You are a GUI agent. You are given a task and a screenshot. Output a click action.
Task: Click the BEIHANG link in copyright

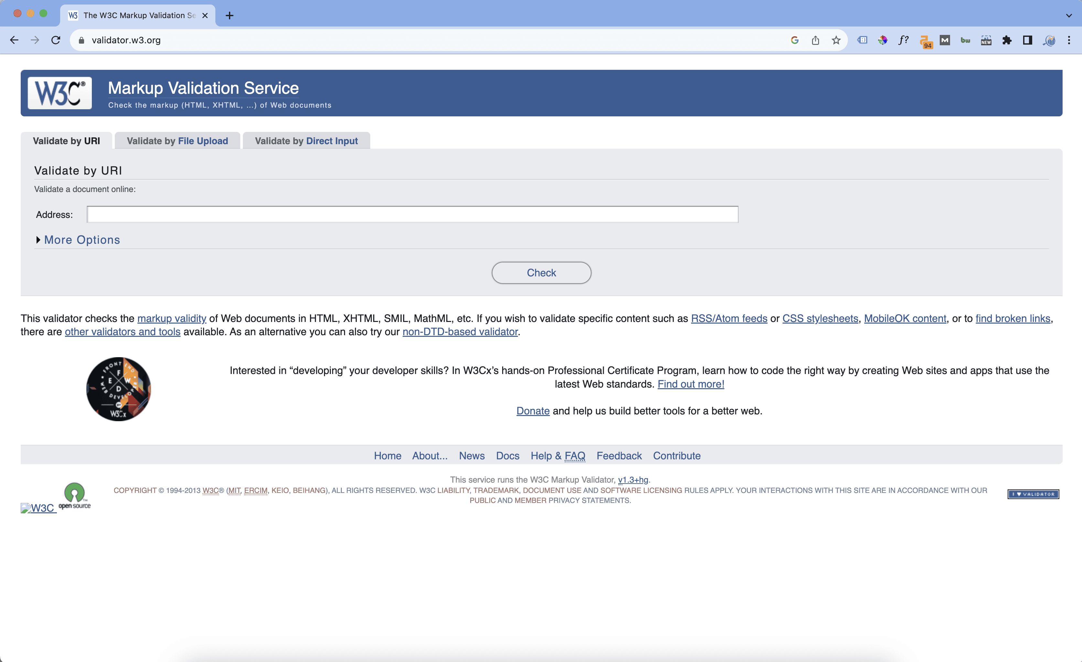(x=309, y=490)
